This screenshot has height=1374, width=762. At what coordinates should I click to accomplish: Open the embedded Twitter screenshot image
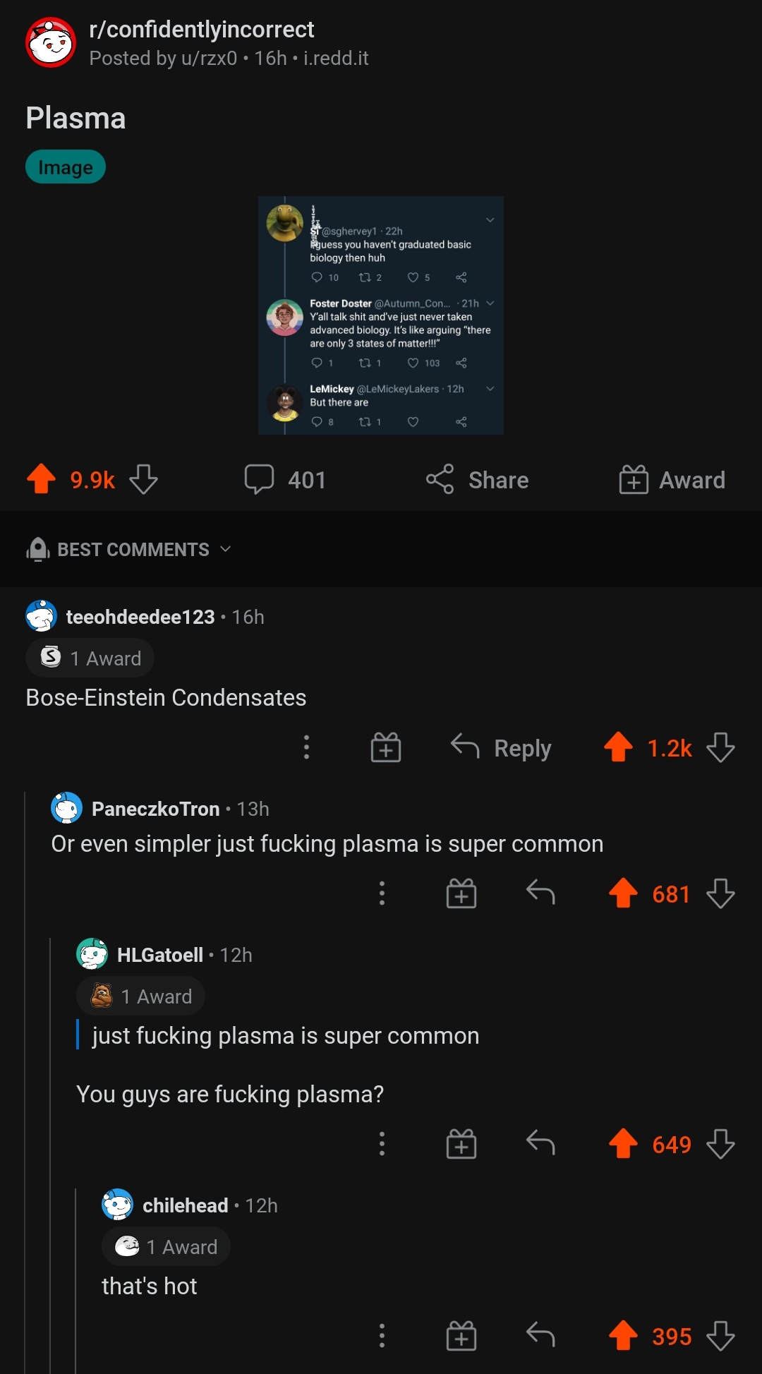381,314
